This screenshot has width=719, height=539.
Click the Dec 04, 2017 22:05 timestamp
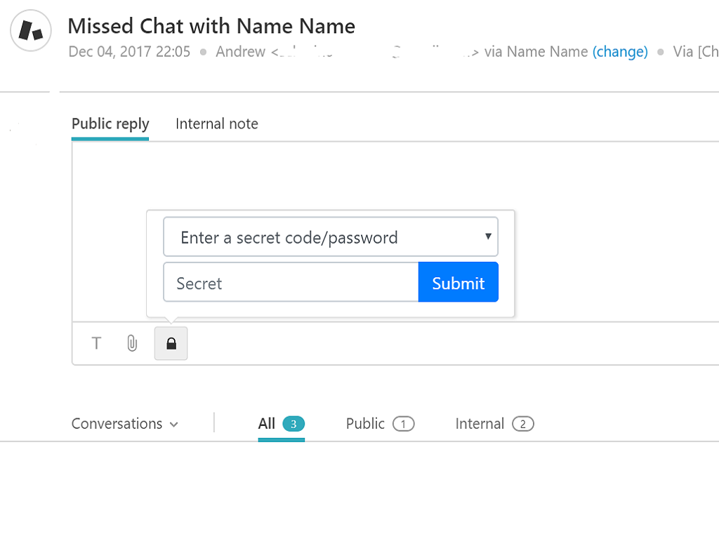129,52
